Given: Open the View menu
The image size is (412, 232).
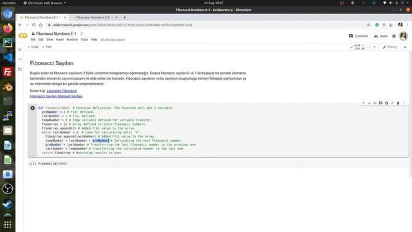Looking at the screenshot, I should (x=50, y=39).
